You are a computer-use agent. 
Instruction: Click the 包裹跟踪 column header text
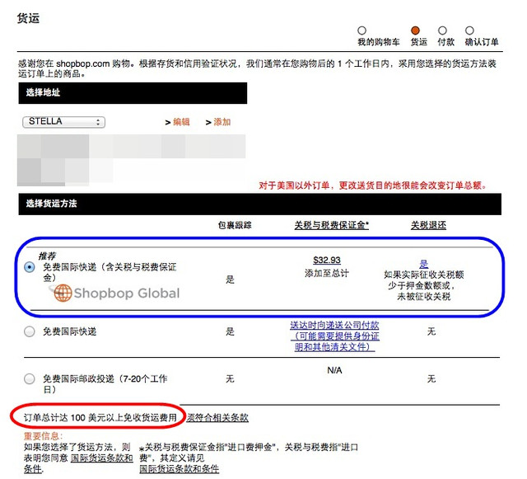235,225
